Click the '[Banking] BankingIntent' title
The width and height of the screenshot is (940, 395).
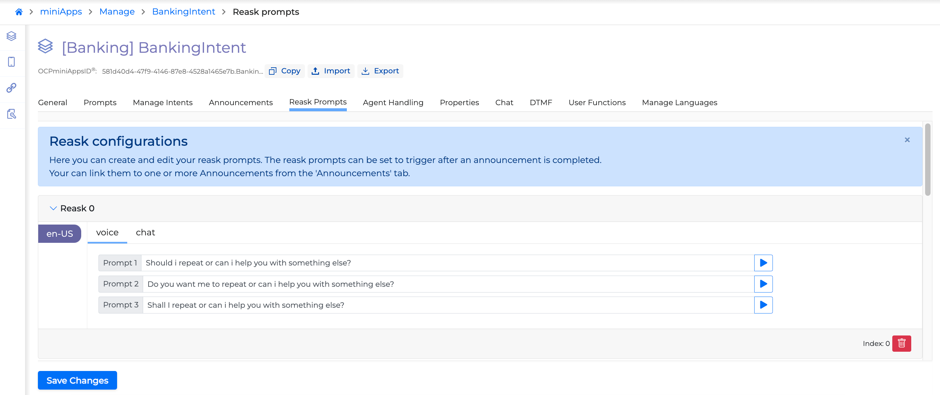pos(154,47)
